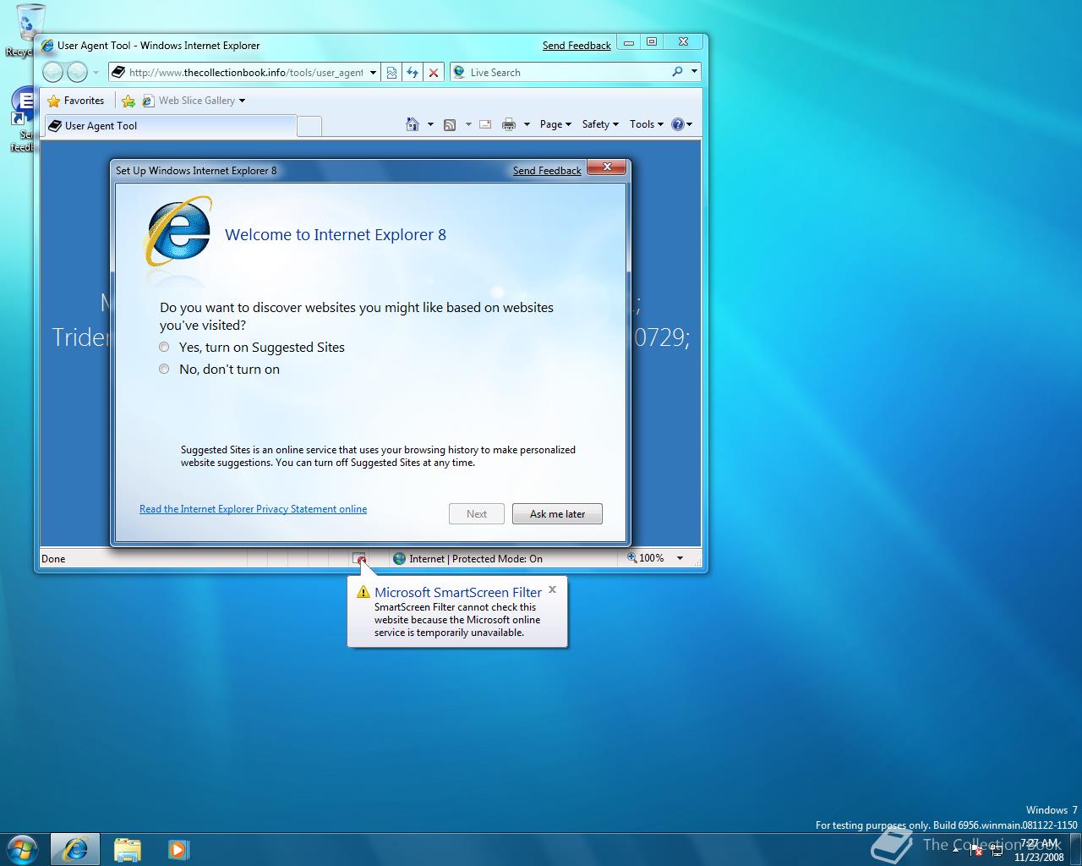Click the search magnifier icon
The height and width of the screenshot is (866, 1082).
(x=677, y=72)
